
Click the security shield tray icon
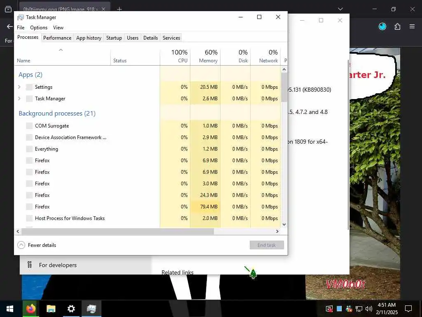pos(329,309)
